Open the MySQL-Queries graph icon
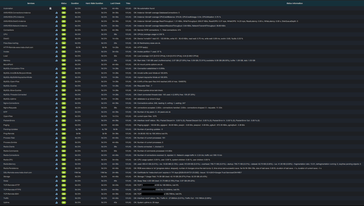 (56, 86)
